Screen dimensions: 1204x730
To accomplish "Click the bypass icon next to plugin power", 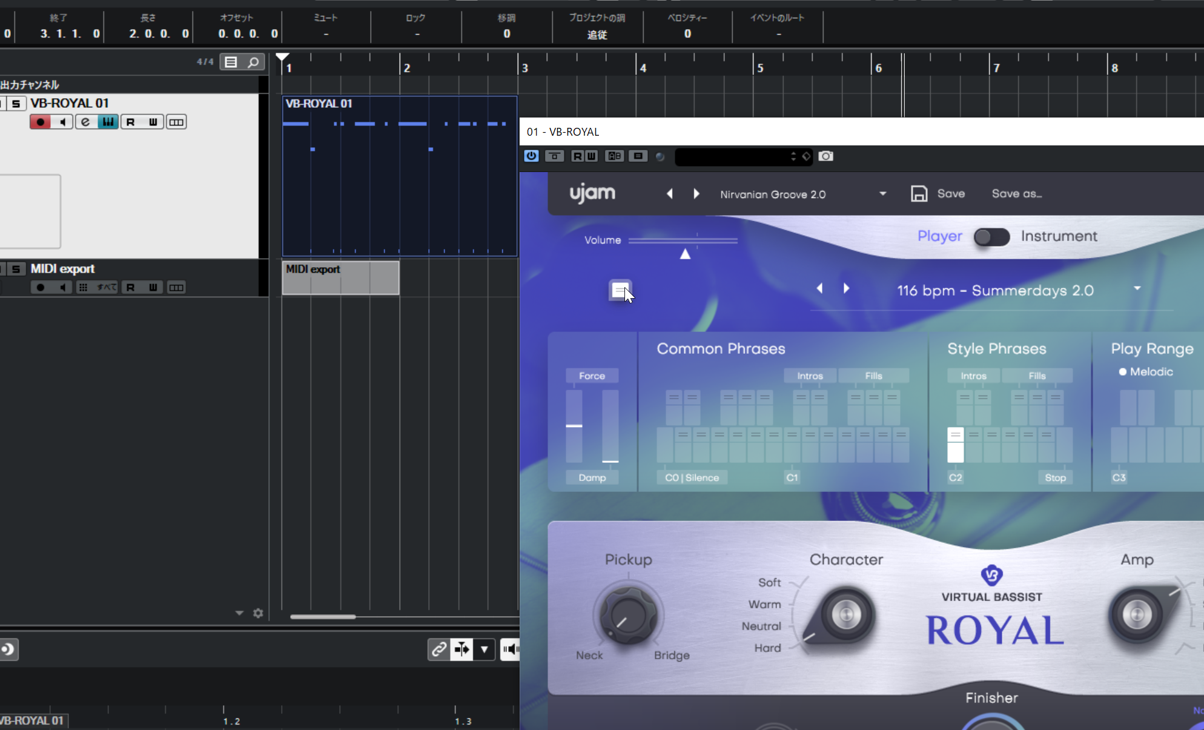I will (x=554, y=156).
